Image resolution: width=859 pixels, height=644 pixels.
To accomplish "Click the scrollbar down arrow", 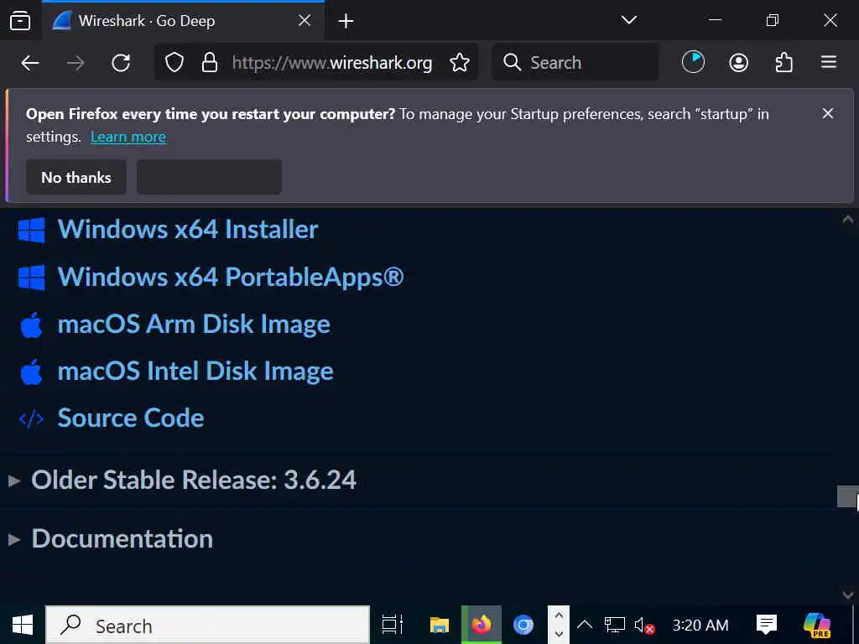I will tap(847, 595).
